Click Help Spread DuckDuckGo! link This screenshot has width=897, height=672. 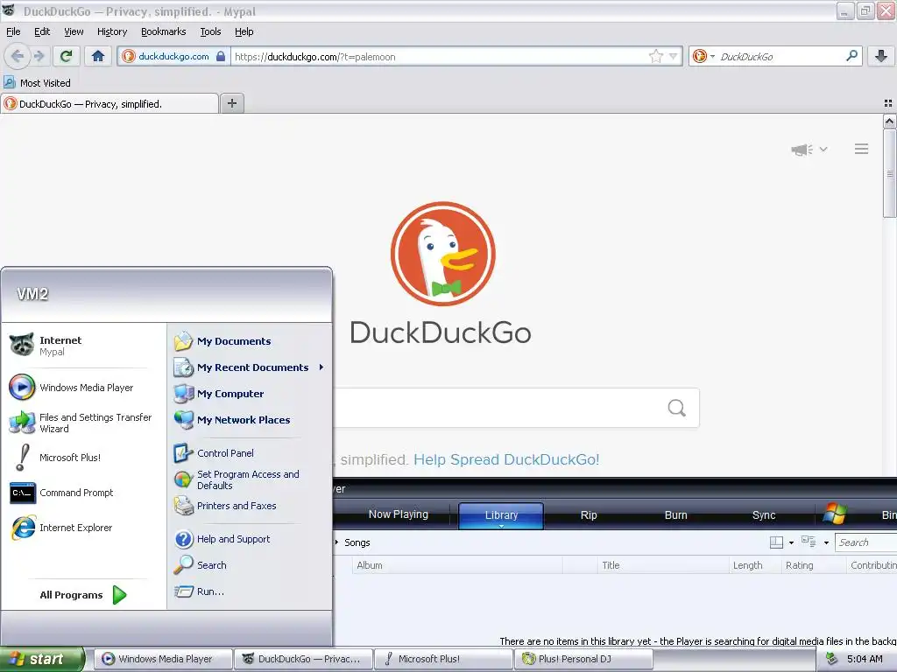click(x=506, y=459)
